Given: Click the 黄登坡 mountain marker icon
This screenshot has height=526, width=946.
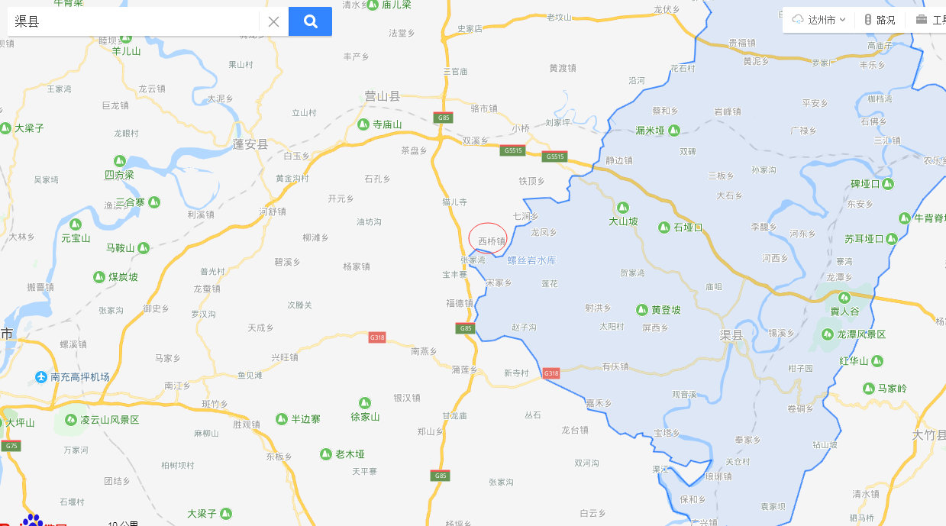Looking at the screenshot, I should click(x=642, y=310).
